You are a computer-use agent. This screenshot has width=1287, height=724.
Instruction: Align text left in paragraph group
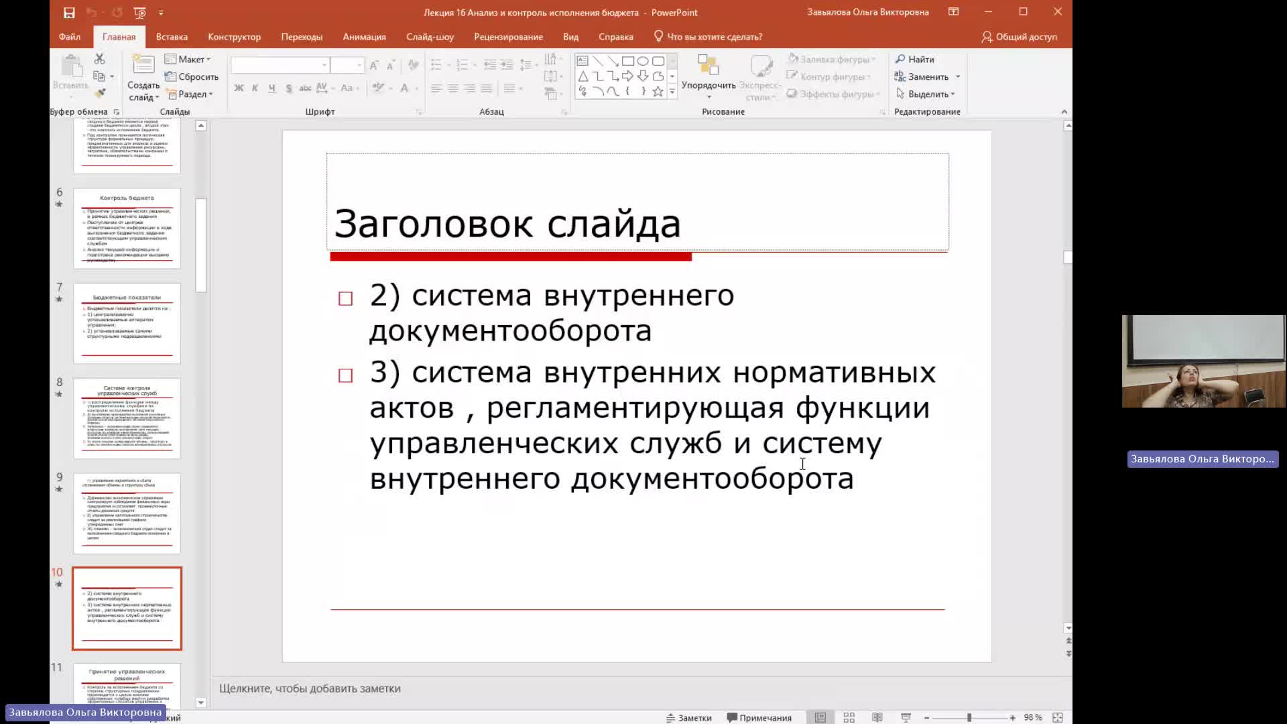click(x=436, y=88)
